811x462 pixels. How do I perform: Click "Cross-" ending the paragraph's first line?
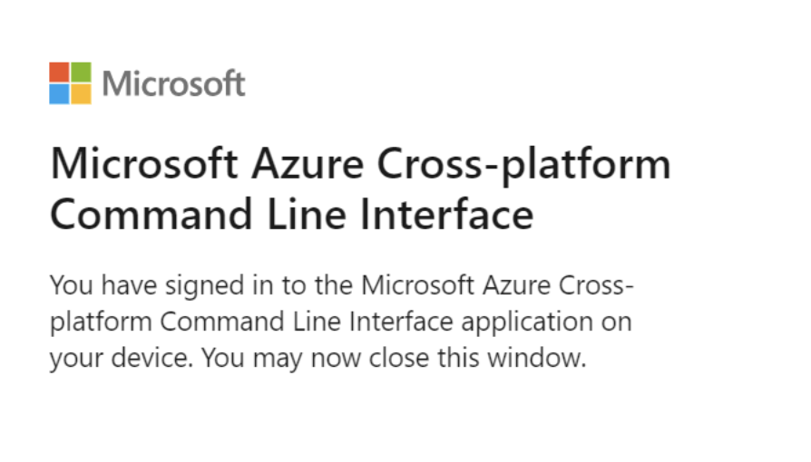coord(595,285)
